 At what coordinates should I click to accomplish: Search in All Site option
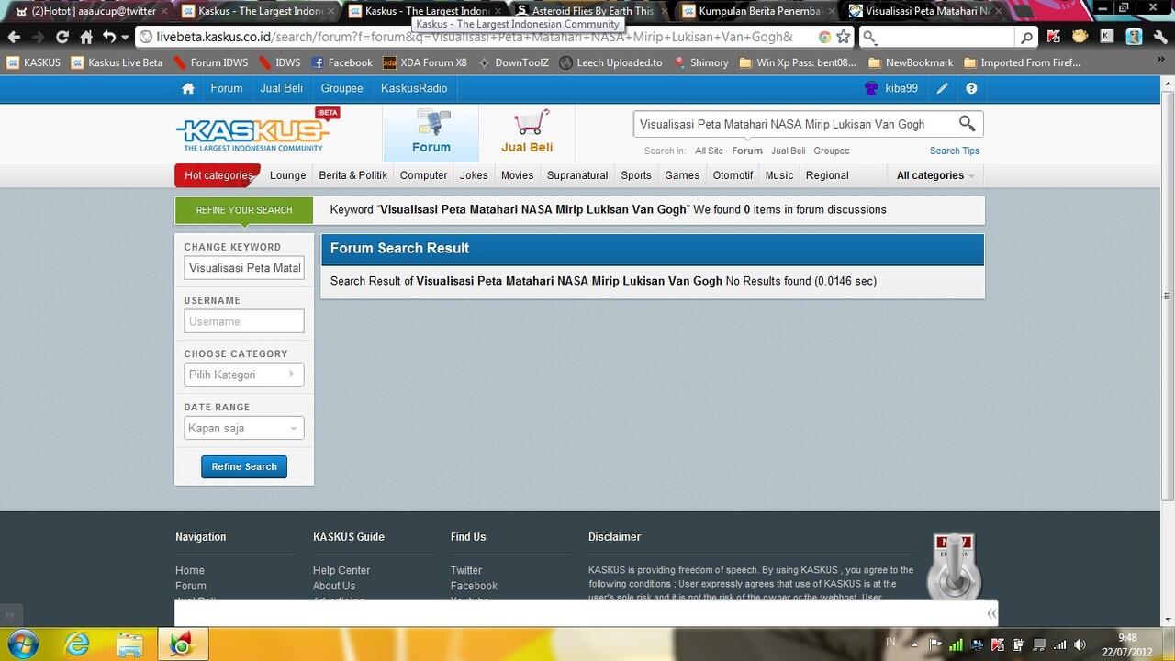click(x=709, y=151)
